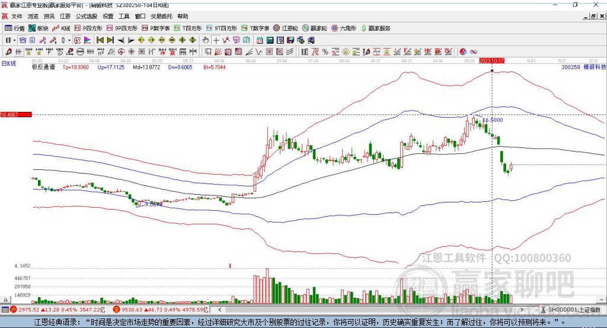
Task: Click the pink flag chart icon
Action: point(88,40)
